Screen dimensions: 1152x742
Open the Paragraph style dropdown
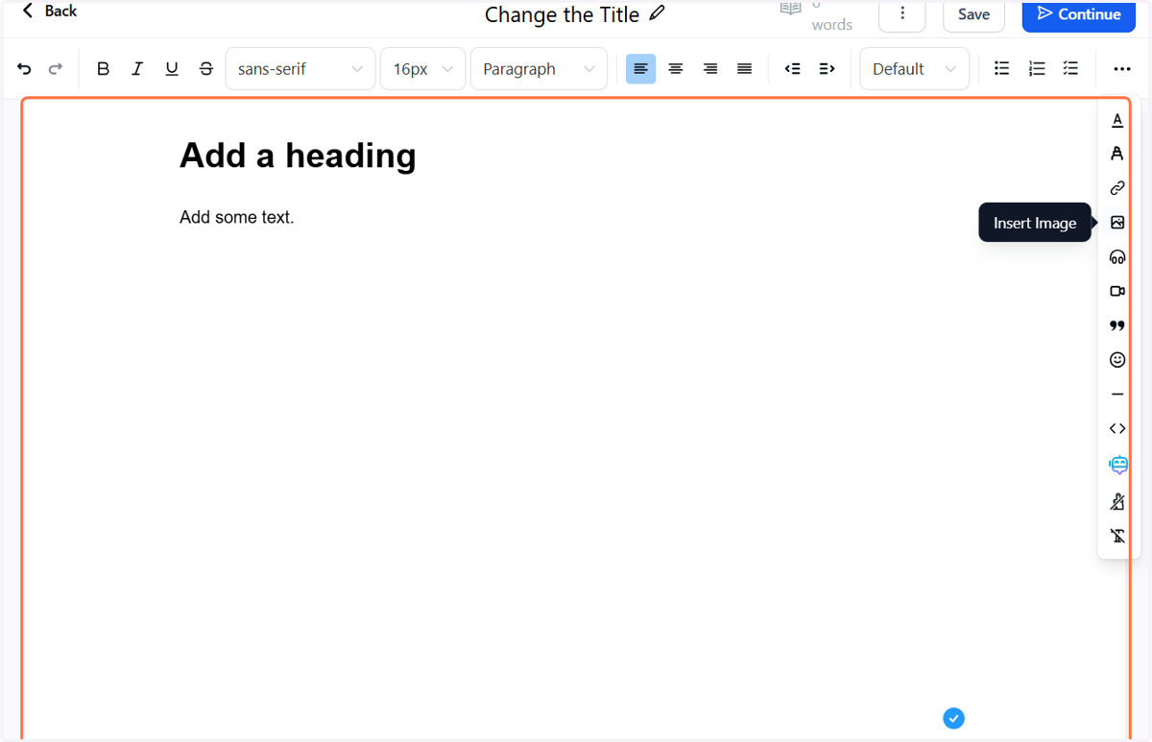pyautogui.click(x=539, y=69)
